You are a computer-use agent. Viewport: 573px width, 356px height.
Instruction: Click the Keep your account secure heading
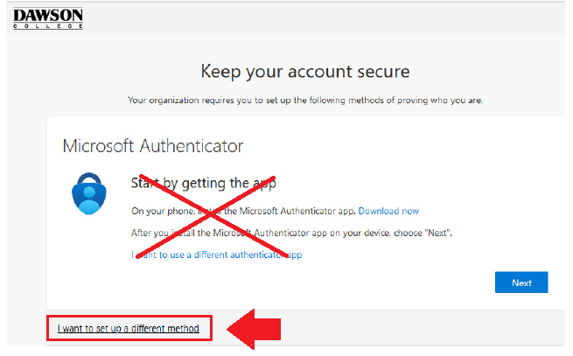point(305,72)
